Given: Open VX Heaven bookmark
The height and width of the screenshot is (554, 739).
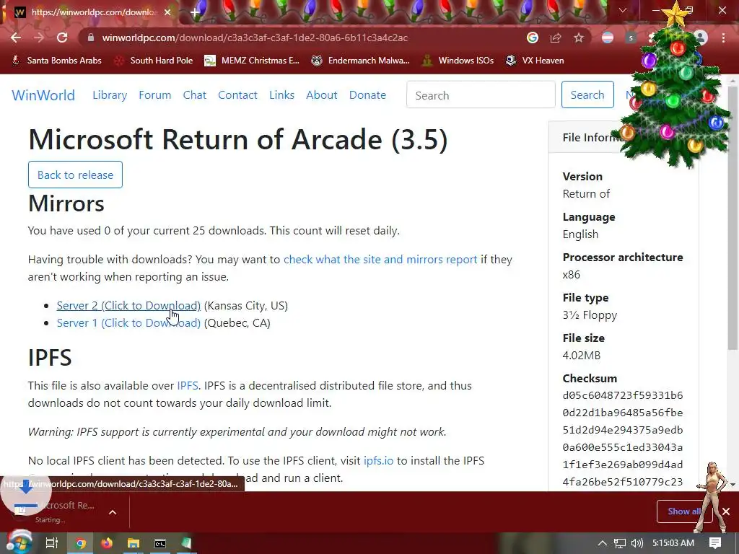Looking at the screenshot, I should click(x=535, y=61).
